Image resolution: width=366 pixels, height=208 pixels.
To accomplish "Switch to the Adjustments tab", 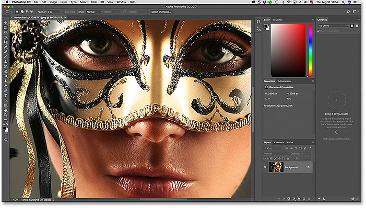I will pyautogui.click(x=285, y=81).
